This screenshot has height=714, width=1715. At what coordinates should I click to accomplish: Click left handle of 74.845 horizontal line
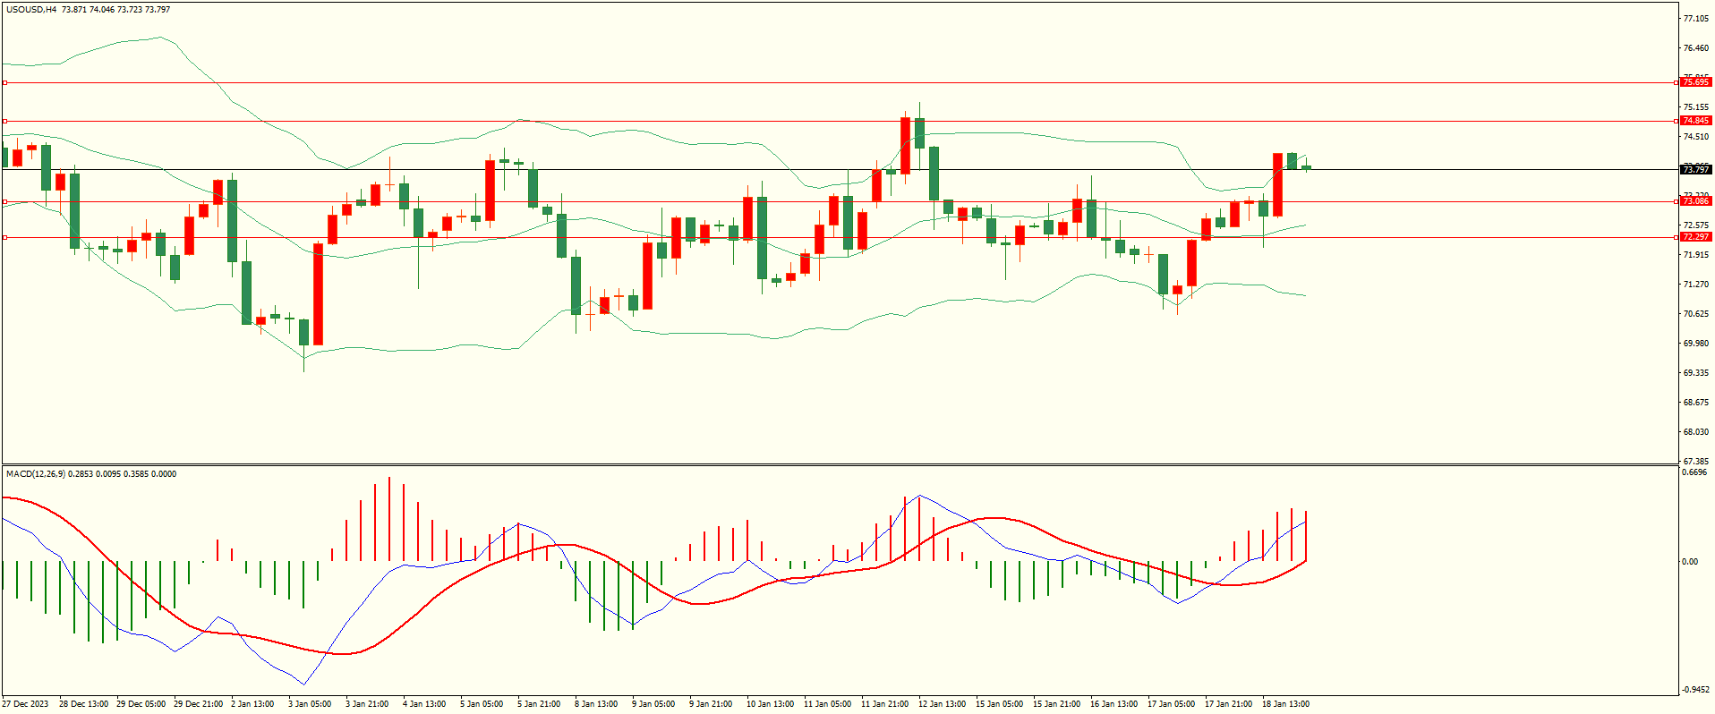(5, 121)
